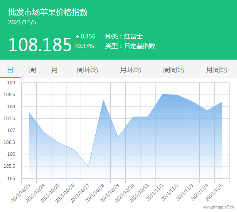
Task: Click the index value 108.185
Action: pos(40,45)
